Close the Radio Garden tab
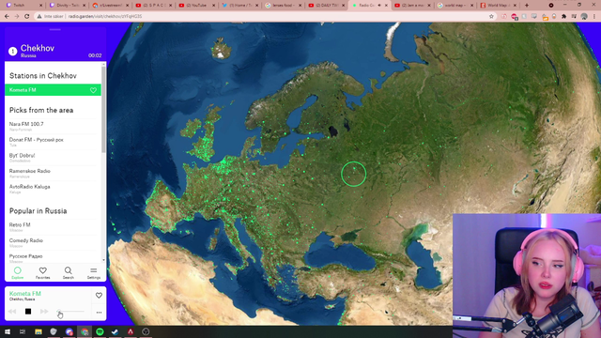Screen dimensions: 601x338 386,6
